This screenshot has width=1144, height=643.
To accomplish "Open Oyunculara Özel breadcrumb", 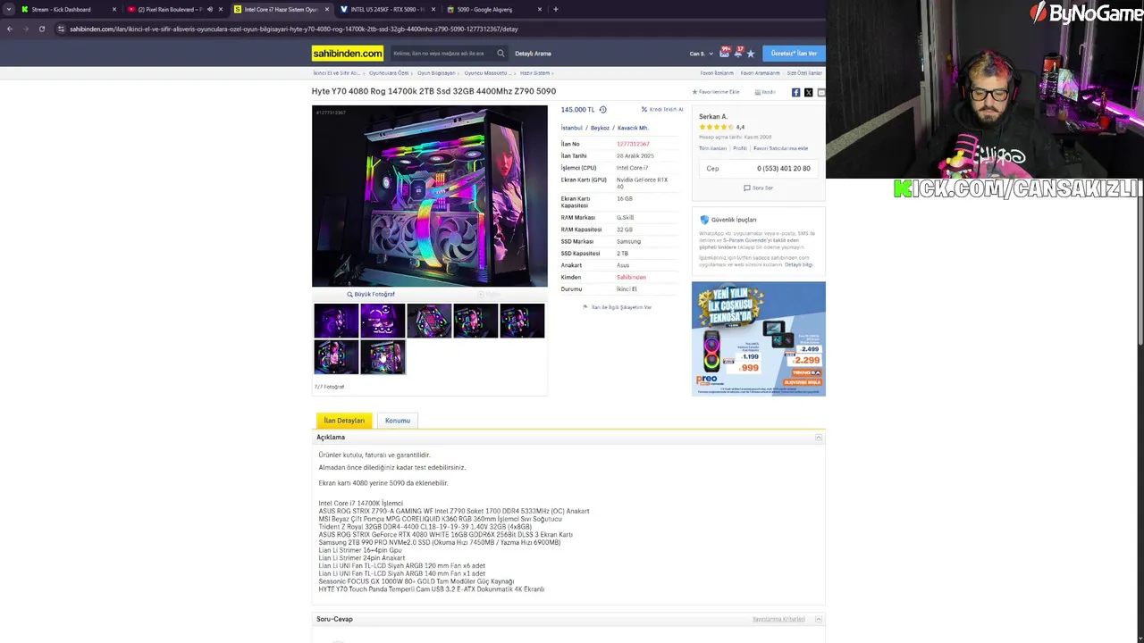I will tap(389, 73).
